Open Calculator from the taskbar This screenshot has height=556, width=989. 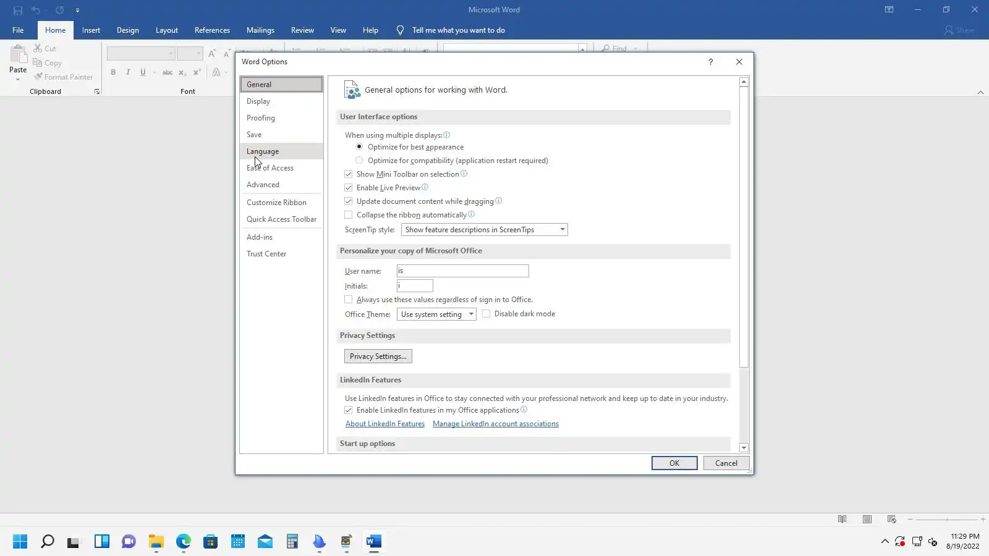pos(292,542)
